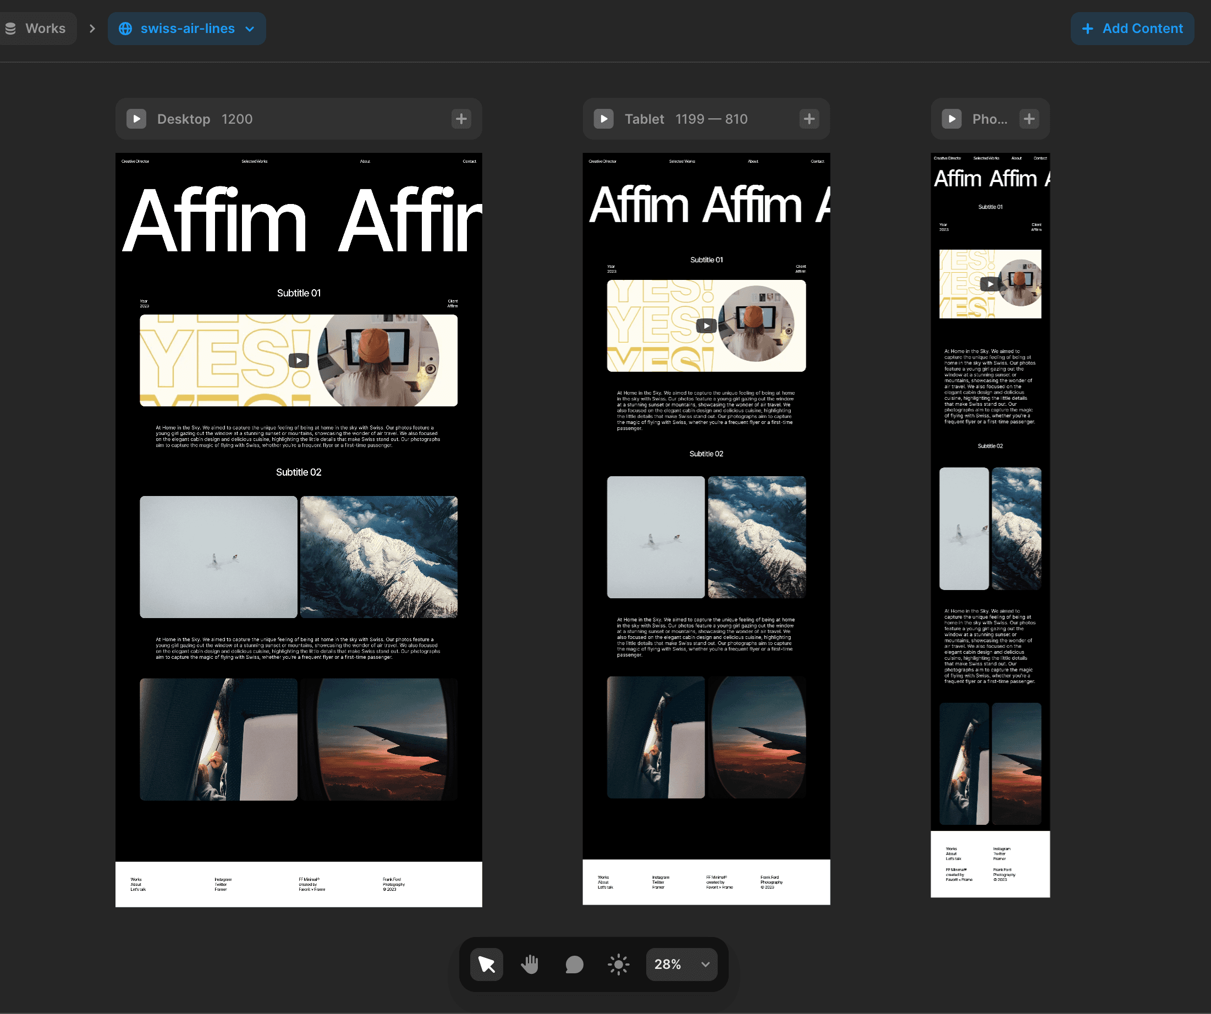Play the Desktop breakpoint preview

(136, 119)
